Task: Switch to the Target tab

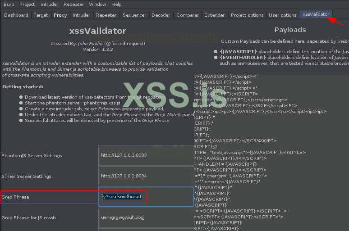Action: tap(41, 15)
